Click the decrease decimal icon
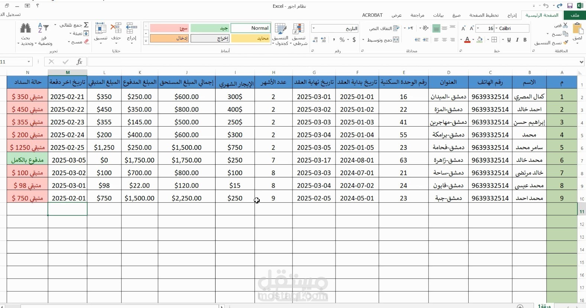 [x=315, y=40]
